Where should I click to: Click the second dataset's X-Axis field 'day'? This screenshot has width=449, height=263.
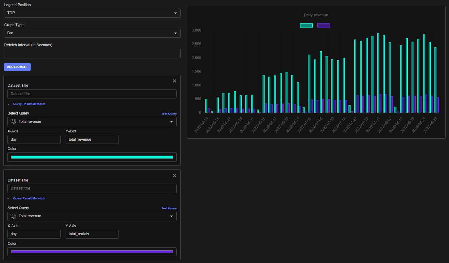coord(34,234)
